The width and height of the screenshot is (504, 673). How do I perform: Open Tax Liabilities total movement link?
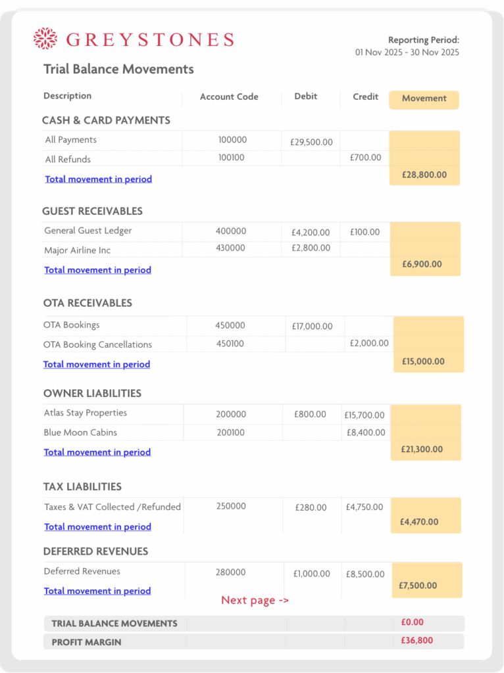click(97, 526)
